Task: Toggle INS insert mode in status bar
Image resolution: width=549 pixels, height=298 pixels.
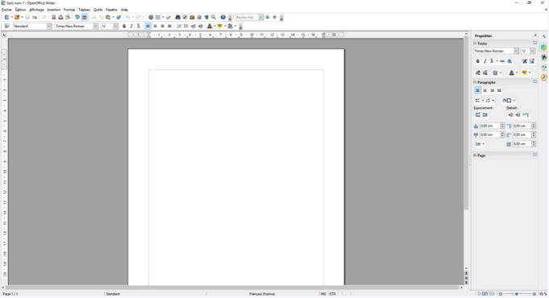Action: (323, 294)
